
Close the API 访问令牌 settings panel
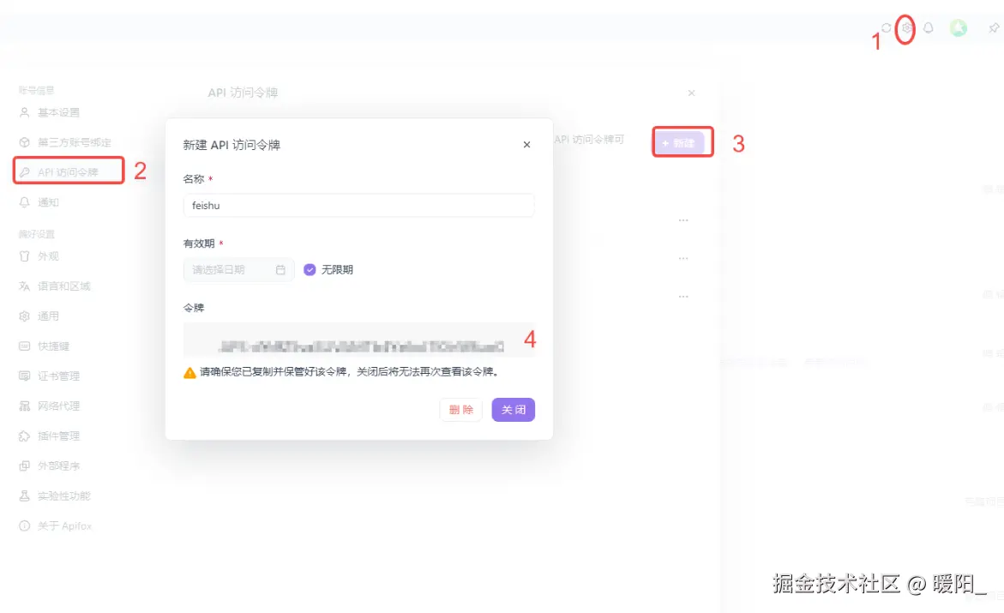click(692, 93)
